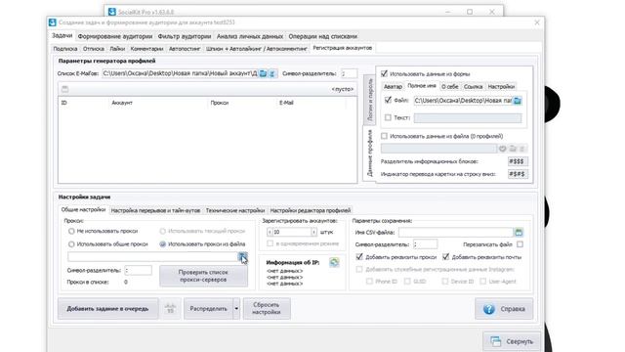The image size is (625, 352).
Task: Click the reload icon beside Список E-Mail'ов path
Action: [x=272, y=73]
